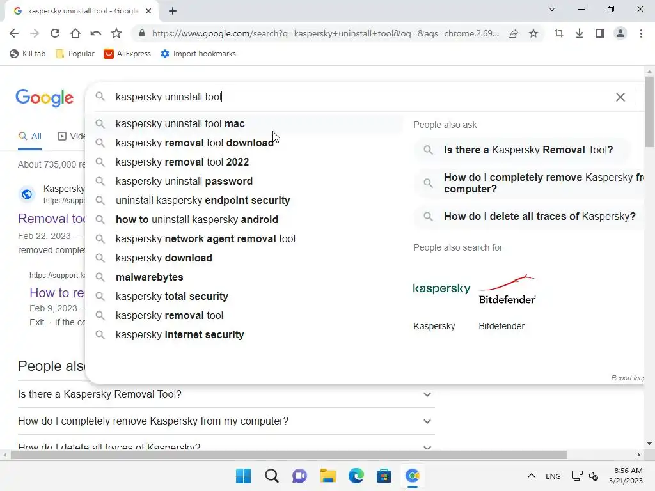Click the browser forward arrow
Screen dimensions: 655x491
(35, 33)
